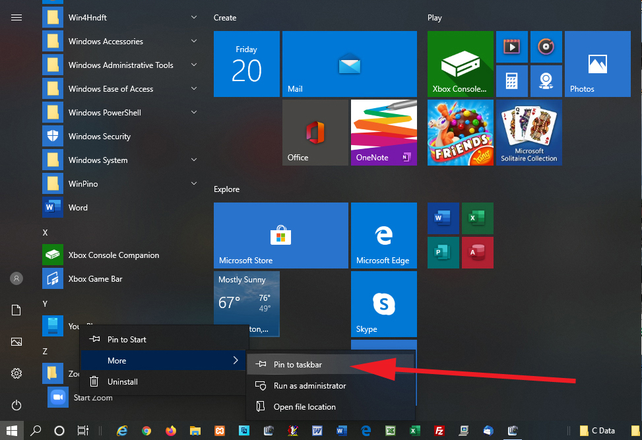The width and height of the screenshot is (642, 440).
Task: Choose Pin to Start in context menu
Action: click(164, 339)
